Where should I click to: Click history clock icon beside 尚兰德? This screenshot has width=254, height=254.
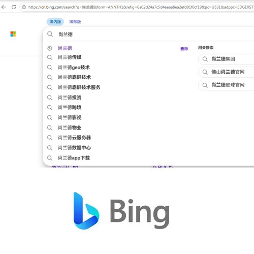[x=50, y=48]
